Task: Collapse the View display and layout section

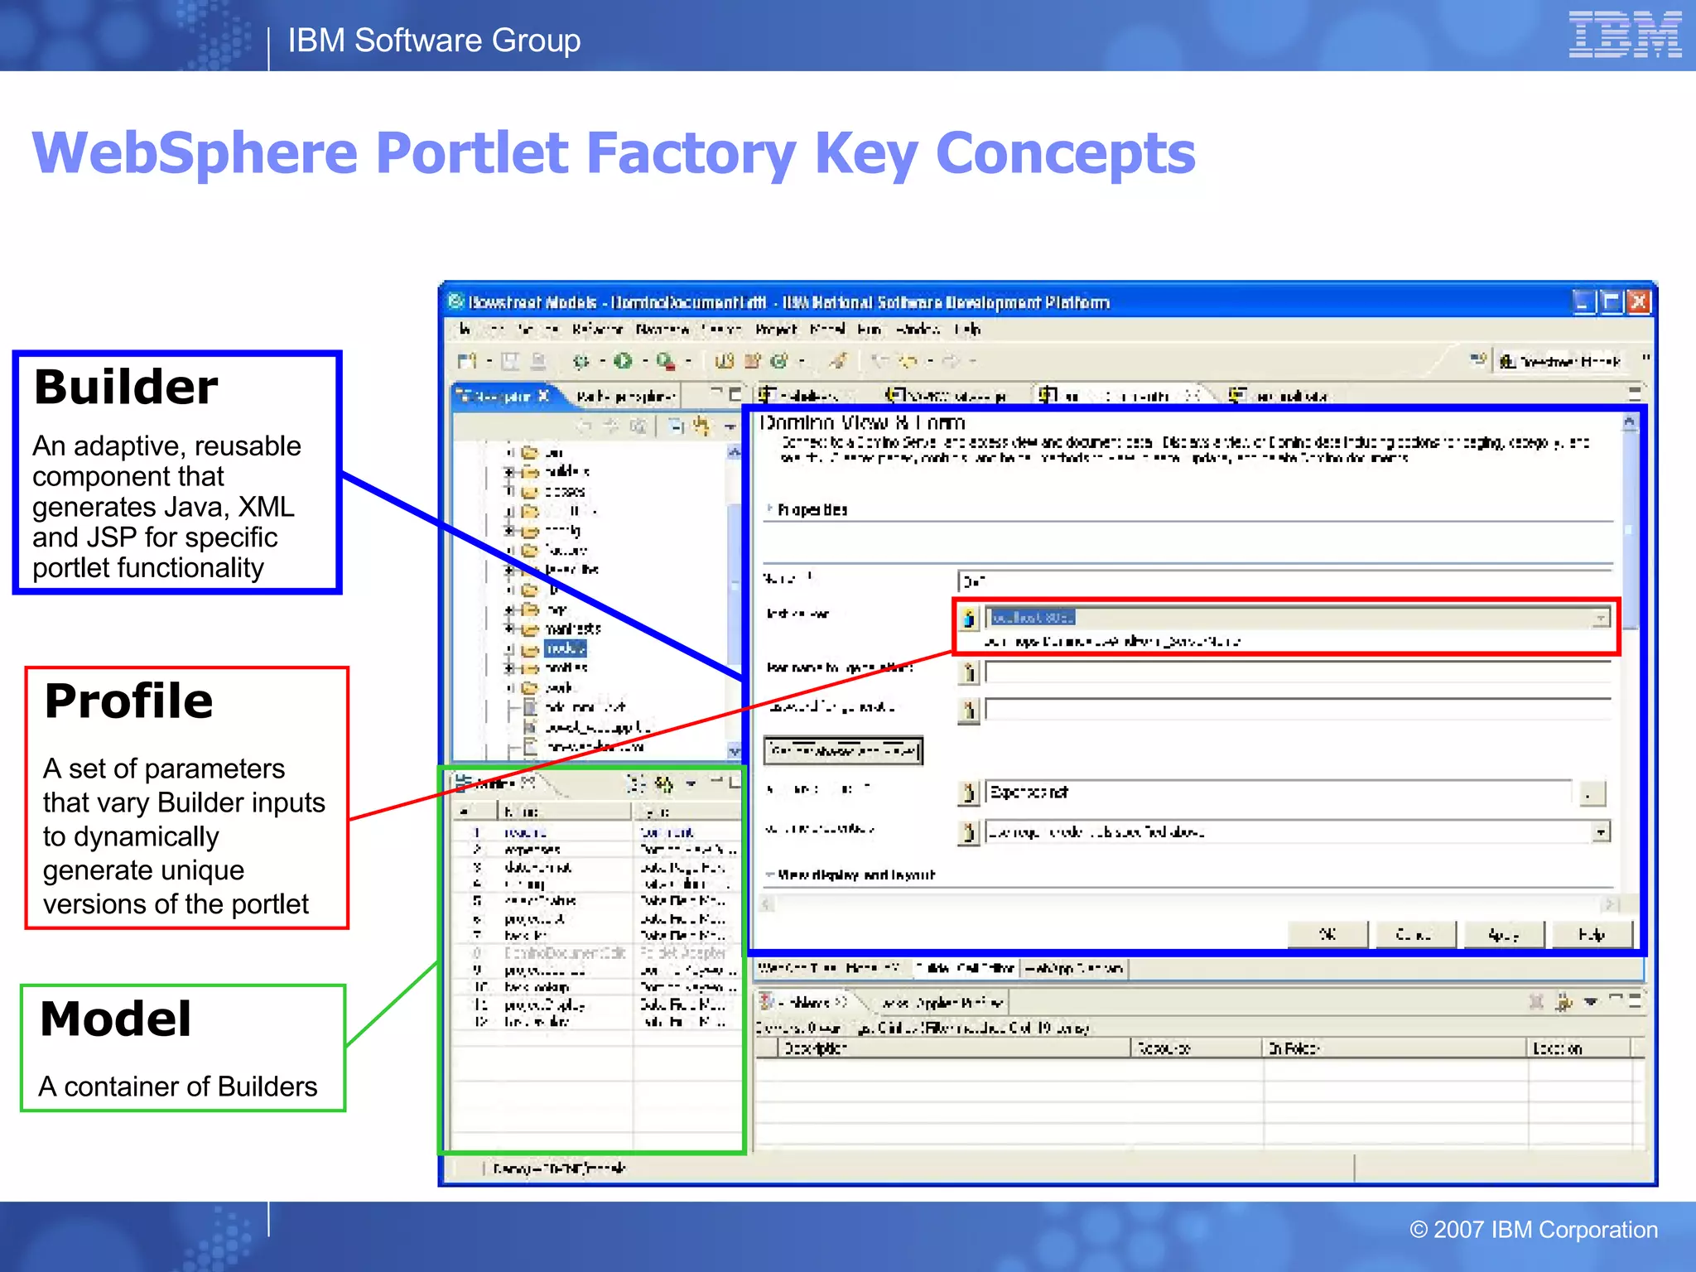Action: tap(769, 874)
